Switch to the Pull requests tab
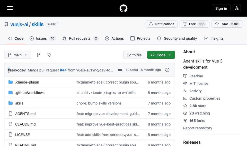Image resolution: width=247 pixels, height=146 pixels. click(x=80, y=38)
